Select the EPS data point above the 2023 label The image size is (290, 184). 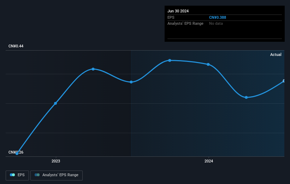pos(55,103)
